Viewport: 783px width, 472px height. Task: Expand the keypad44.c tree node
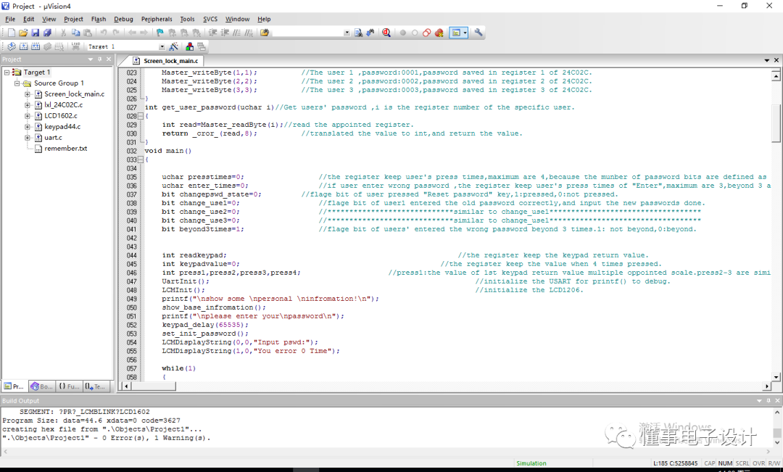[28, 127]
